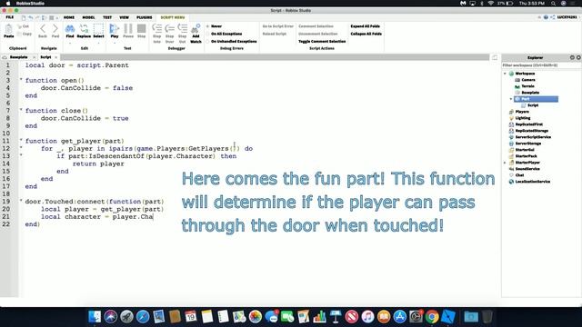Click Go to Script Error
582x327 pixels.
278,26
